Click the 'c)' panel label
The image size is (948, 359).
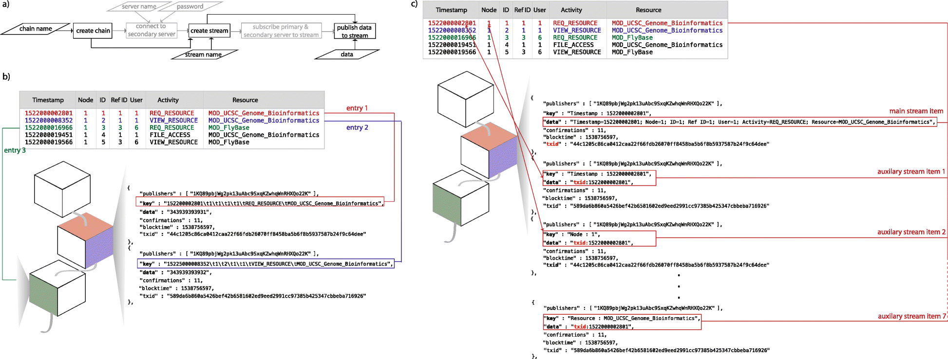click(x=414, y=4)
